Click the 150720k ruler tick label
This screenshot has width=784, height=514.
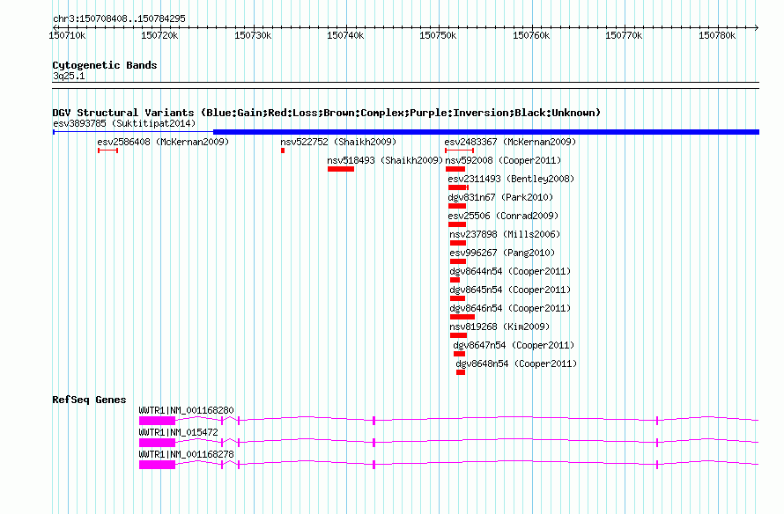pos(159,35)
